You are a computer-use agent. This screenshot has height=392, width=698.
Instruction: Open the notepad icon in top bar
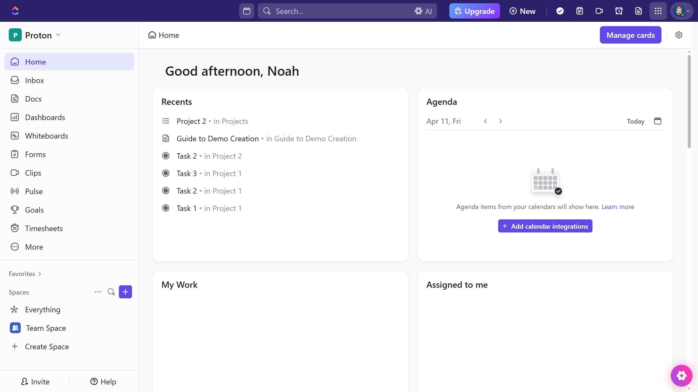click(580, 11)
